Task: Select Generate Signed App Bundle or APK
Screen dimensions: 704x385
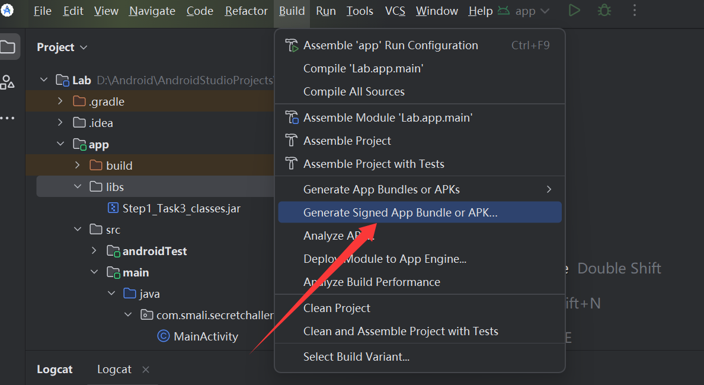Action: click(x=400, y=212)
